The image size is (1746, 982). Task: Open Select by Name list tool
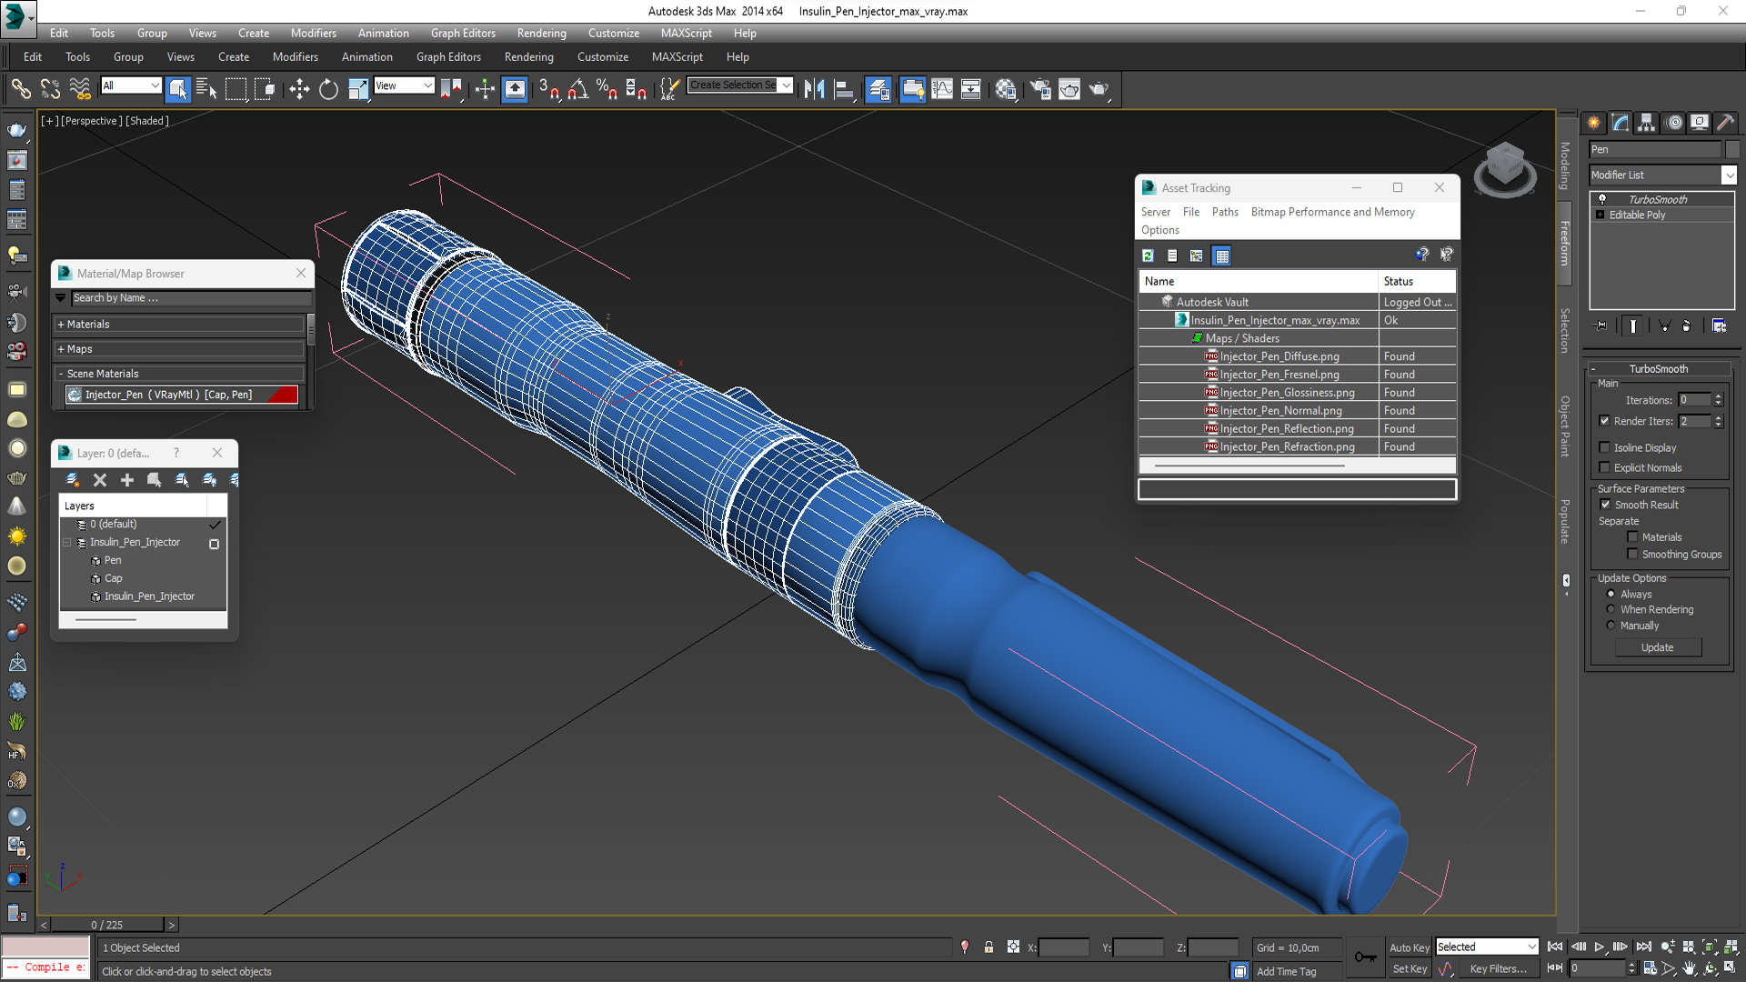(206, 88)
